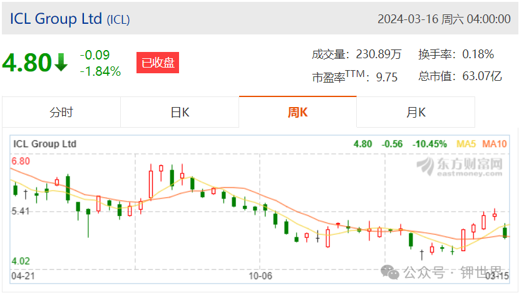Image resolution: width=519 pixels, height=293 pixels.
Task: Select the 4.80 current price
Action: point(27,63)
